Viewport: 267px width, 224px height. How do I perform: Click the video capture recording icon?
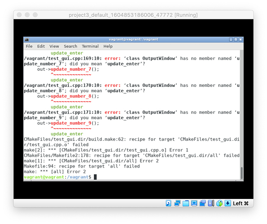202,203
